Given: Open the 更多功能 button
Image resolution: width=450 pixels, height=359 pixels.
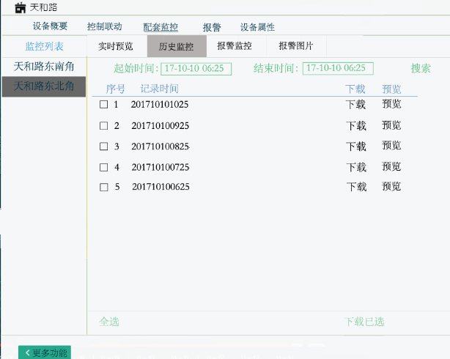Looking at the screenshot, I should [45, 352].
